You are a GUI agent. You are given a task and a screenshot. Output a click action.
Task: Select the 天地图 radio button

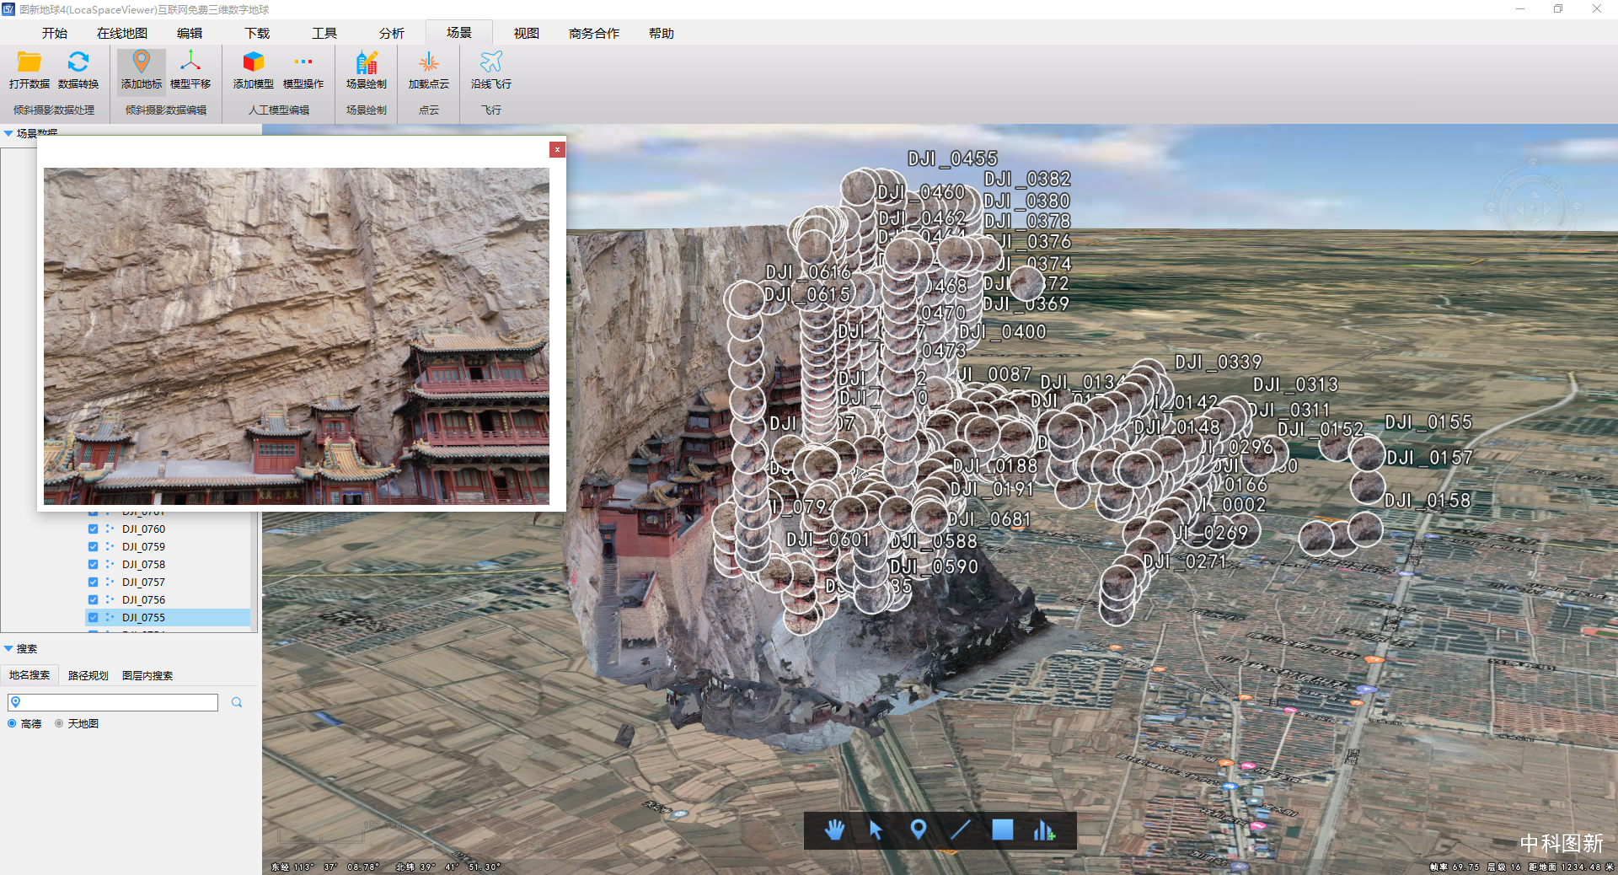59,723
